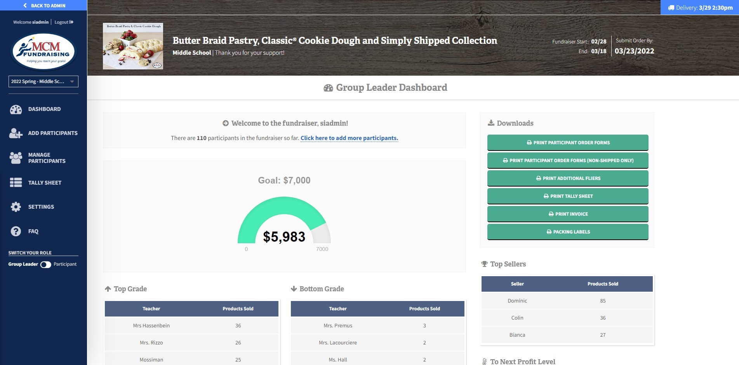
Task: Click the Print Invoice button
Action: coord(568,214)
